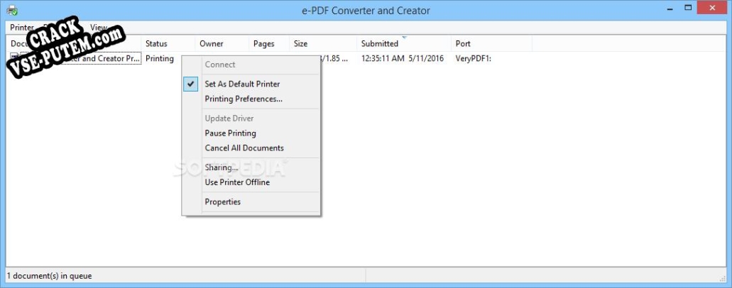Toggle Set As Default Printer
The height and width of the screenshot is (288, 732).
[x=242, y=84]
